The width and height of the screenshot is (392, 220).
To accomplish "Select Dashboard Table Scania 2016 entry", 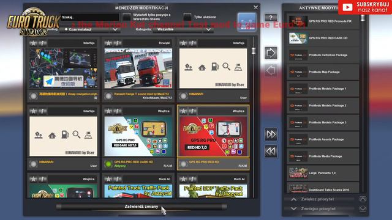I will 323,188.
